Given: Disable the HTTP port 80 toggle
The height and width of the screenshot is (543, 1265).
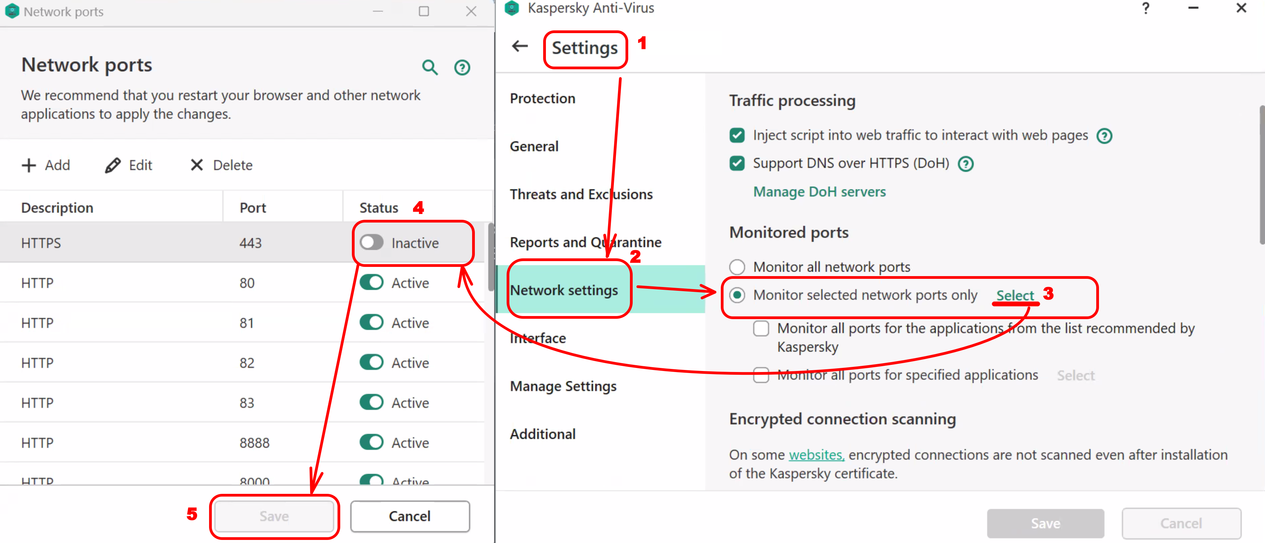Looking at the screenshot, I should point(371,283).
